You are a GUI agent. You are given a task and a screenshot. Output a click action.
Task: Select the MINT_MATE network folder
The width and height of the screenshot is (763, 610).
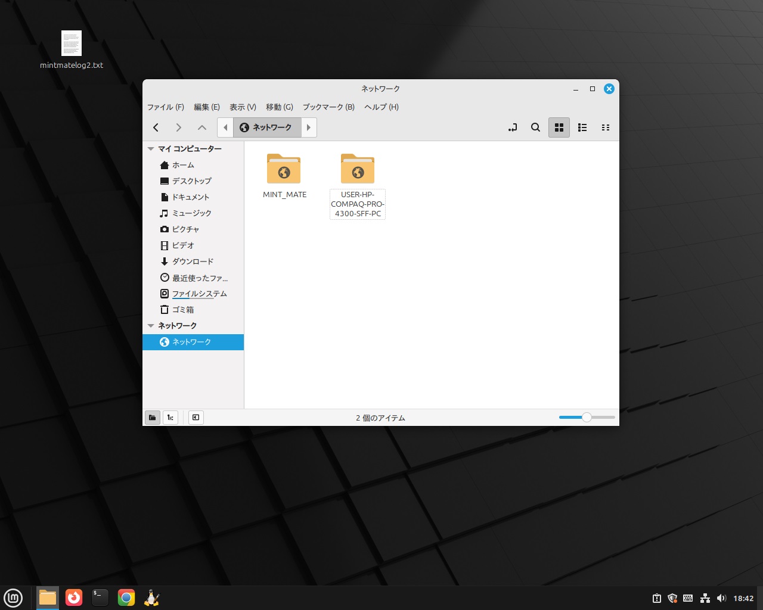[x=284, y=176]
